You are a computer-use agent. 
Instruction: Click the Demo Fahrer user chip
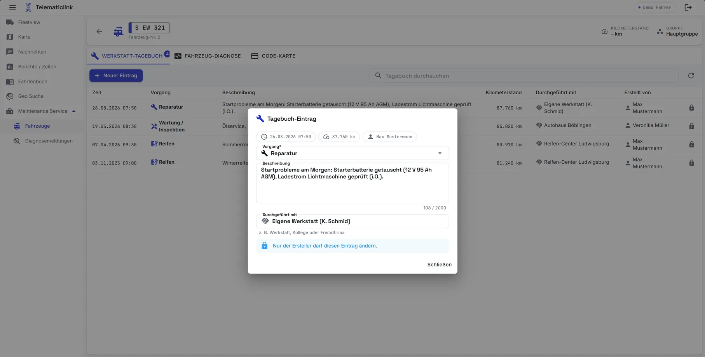click(x=655, y=7)
